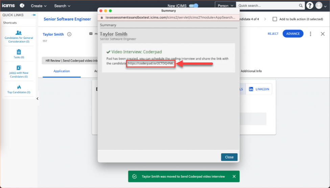Select the Application tab
The image size is (330, 188).
pos(62,71)
